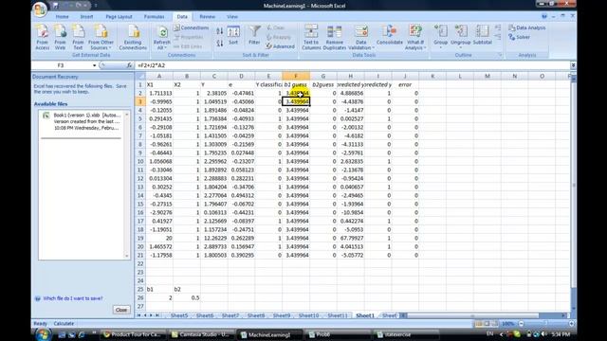Import data From Web
The width and height of the screenshot is (607, 341).
point(60,37)
